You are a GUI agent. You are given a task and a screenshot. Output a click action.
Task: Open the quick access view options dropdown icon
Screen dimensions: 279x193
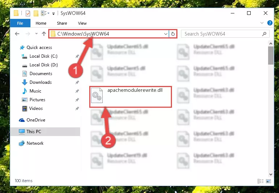(45, 13)
